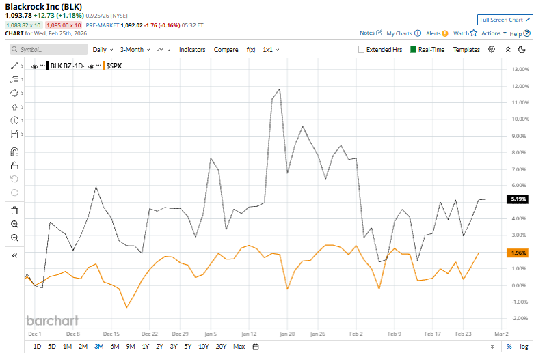The image size is (534, 357).
Task: Open the Actions dropdown menu
Action: [494, 33]
